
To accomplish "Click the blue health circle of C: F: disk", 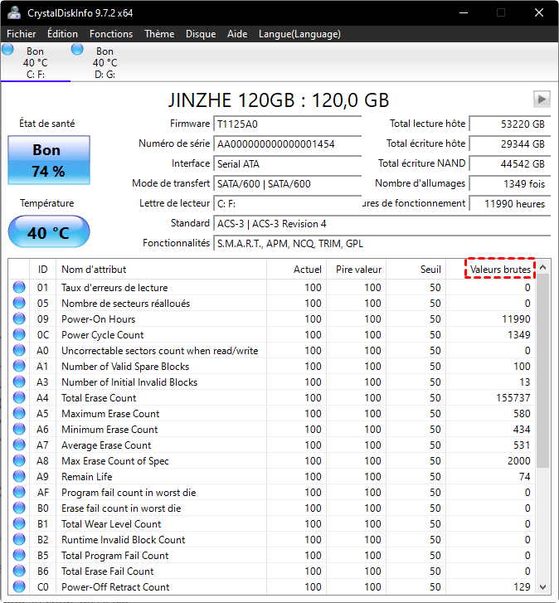I will click(7, 49).
